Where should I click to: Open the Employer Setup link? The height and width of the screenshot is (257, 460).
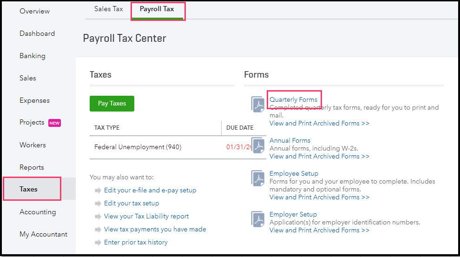[293, 214]
